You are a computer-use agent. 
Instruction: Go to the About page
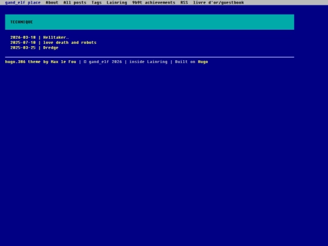point(52,2)
